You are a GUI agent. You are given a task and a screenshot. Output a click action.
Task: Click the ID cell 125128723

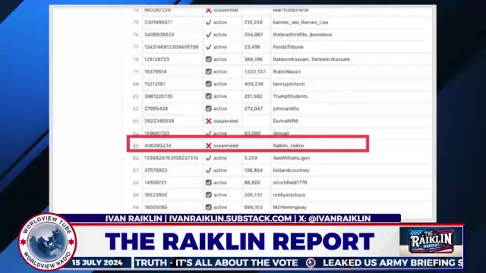157,59
